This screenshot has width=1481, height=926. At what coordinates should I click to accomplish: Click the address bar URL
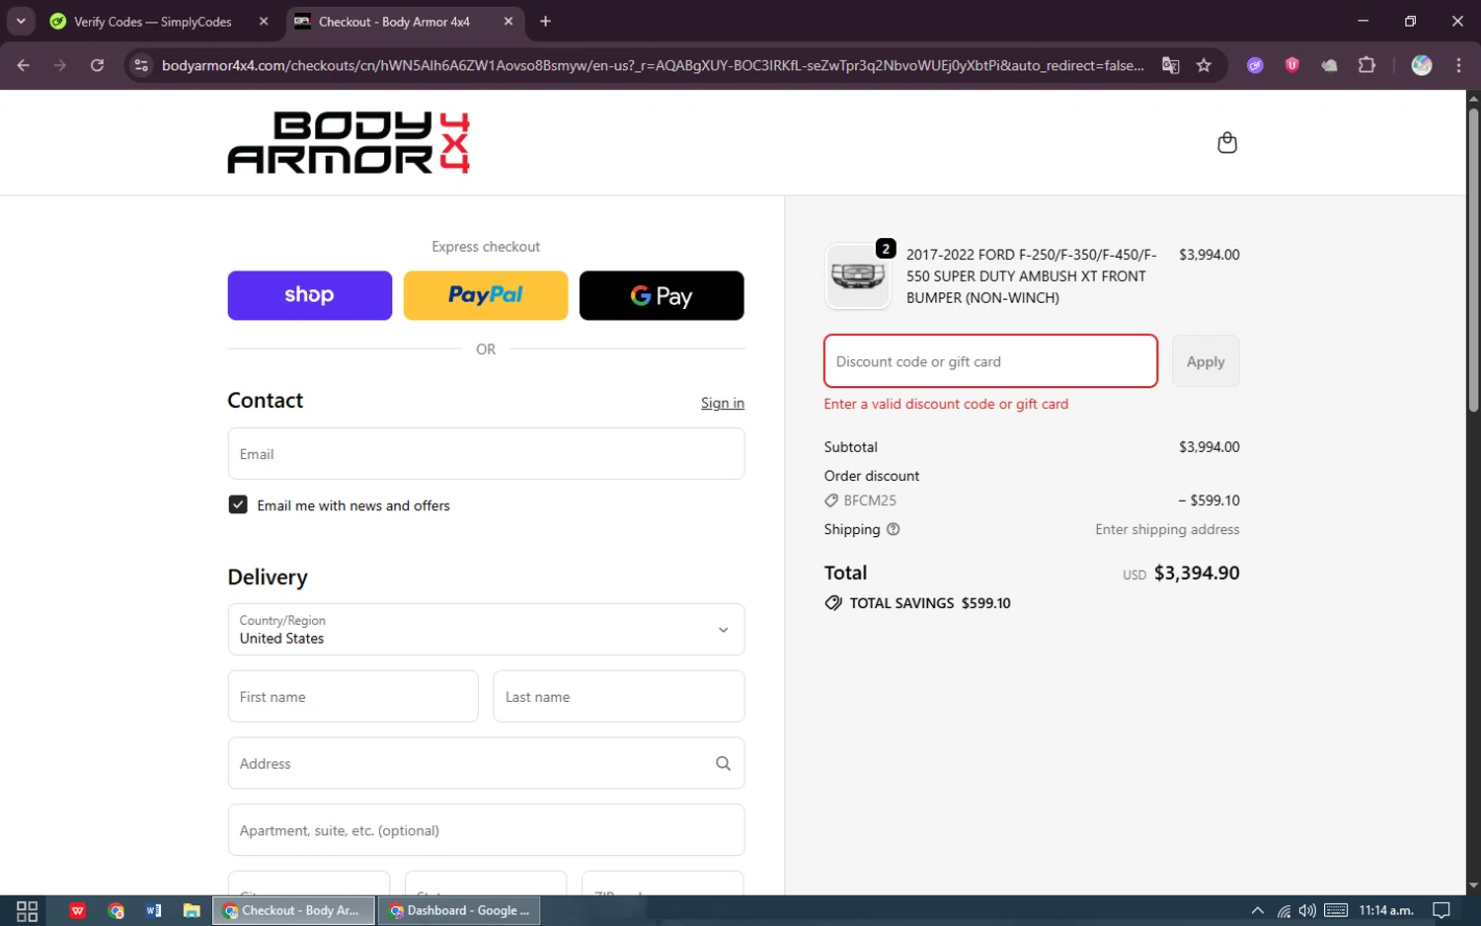click(653, 65)
